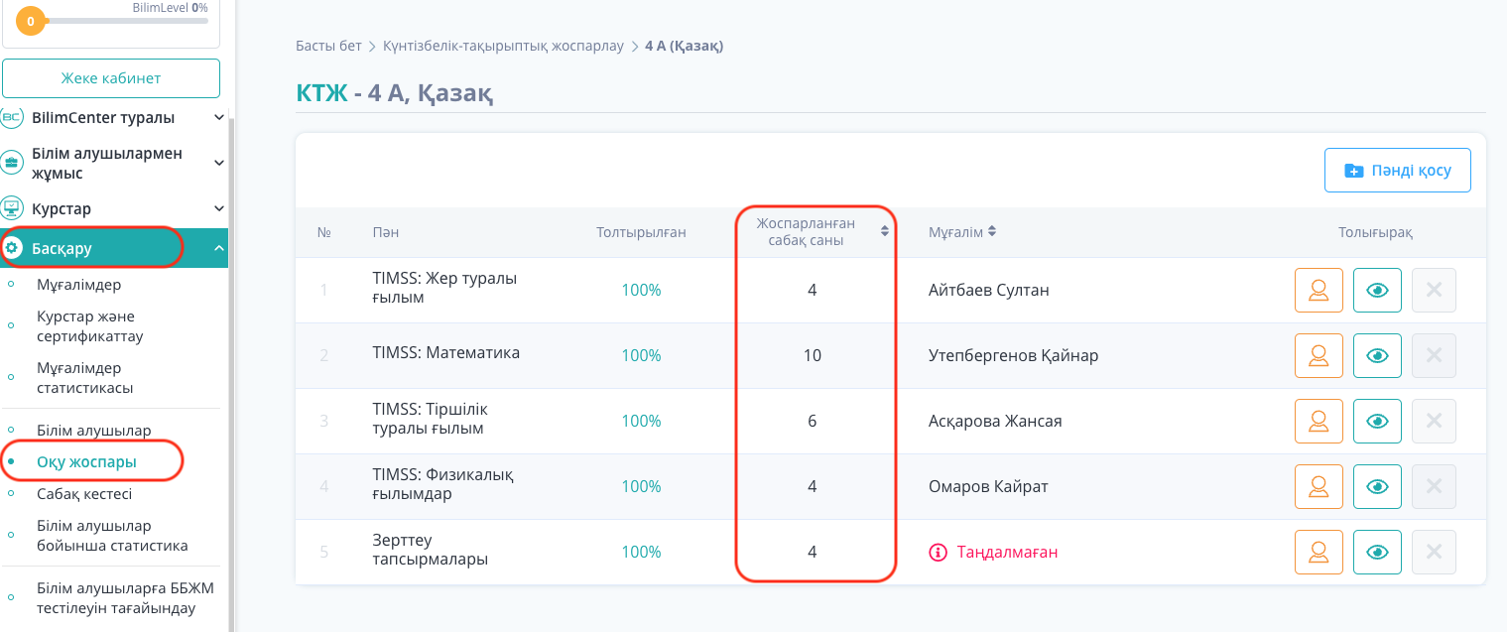Screen dimensions: 1507x632
Task: View details of TIMSS: Физикалық ғылымдар
Action: pyautogui.click(x=1377, y=486)
